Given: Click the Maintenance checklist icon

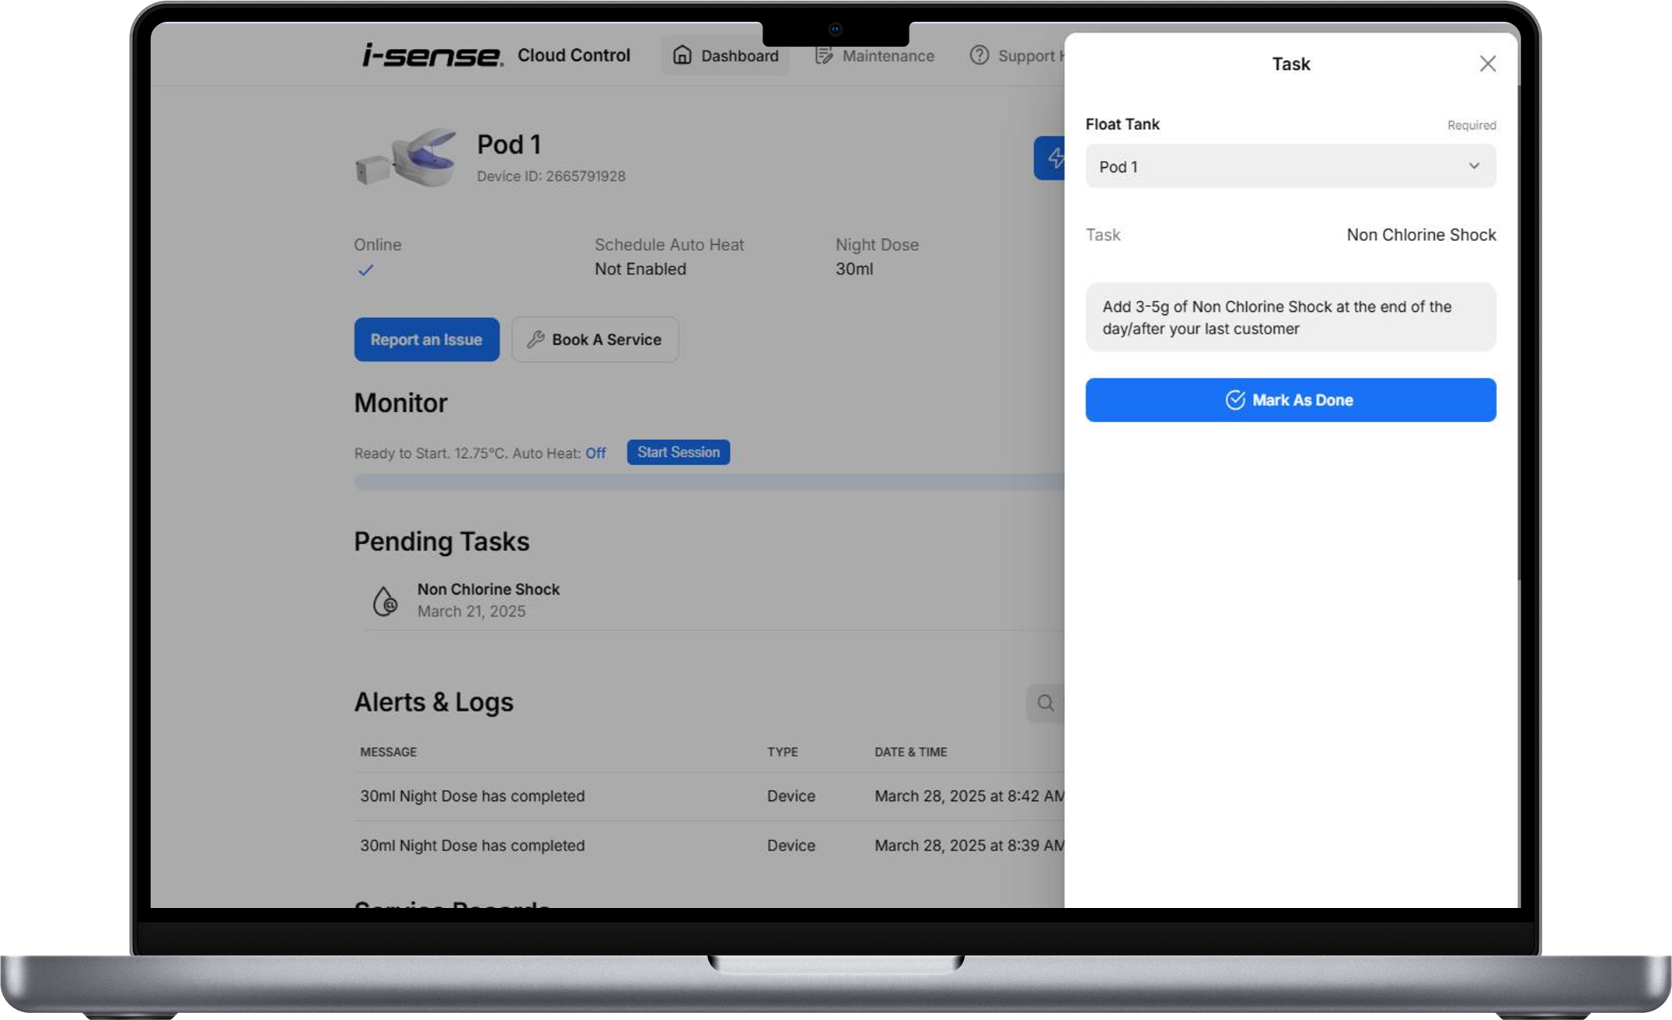Looking at the screenshot, I should click(x=824, y=55).
